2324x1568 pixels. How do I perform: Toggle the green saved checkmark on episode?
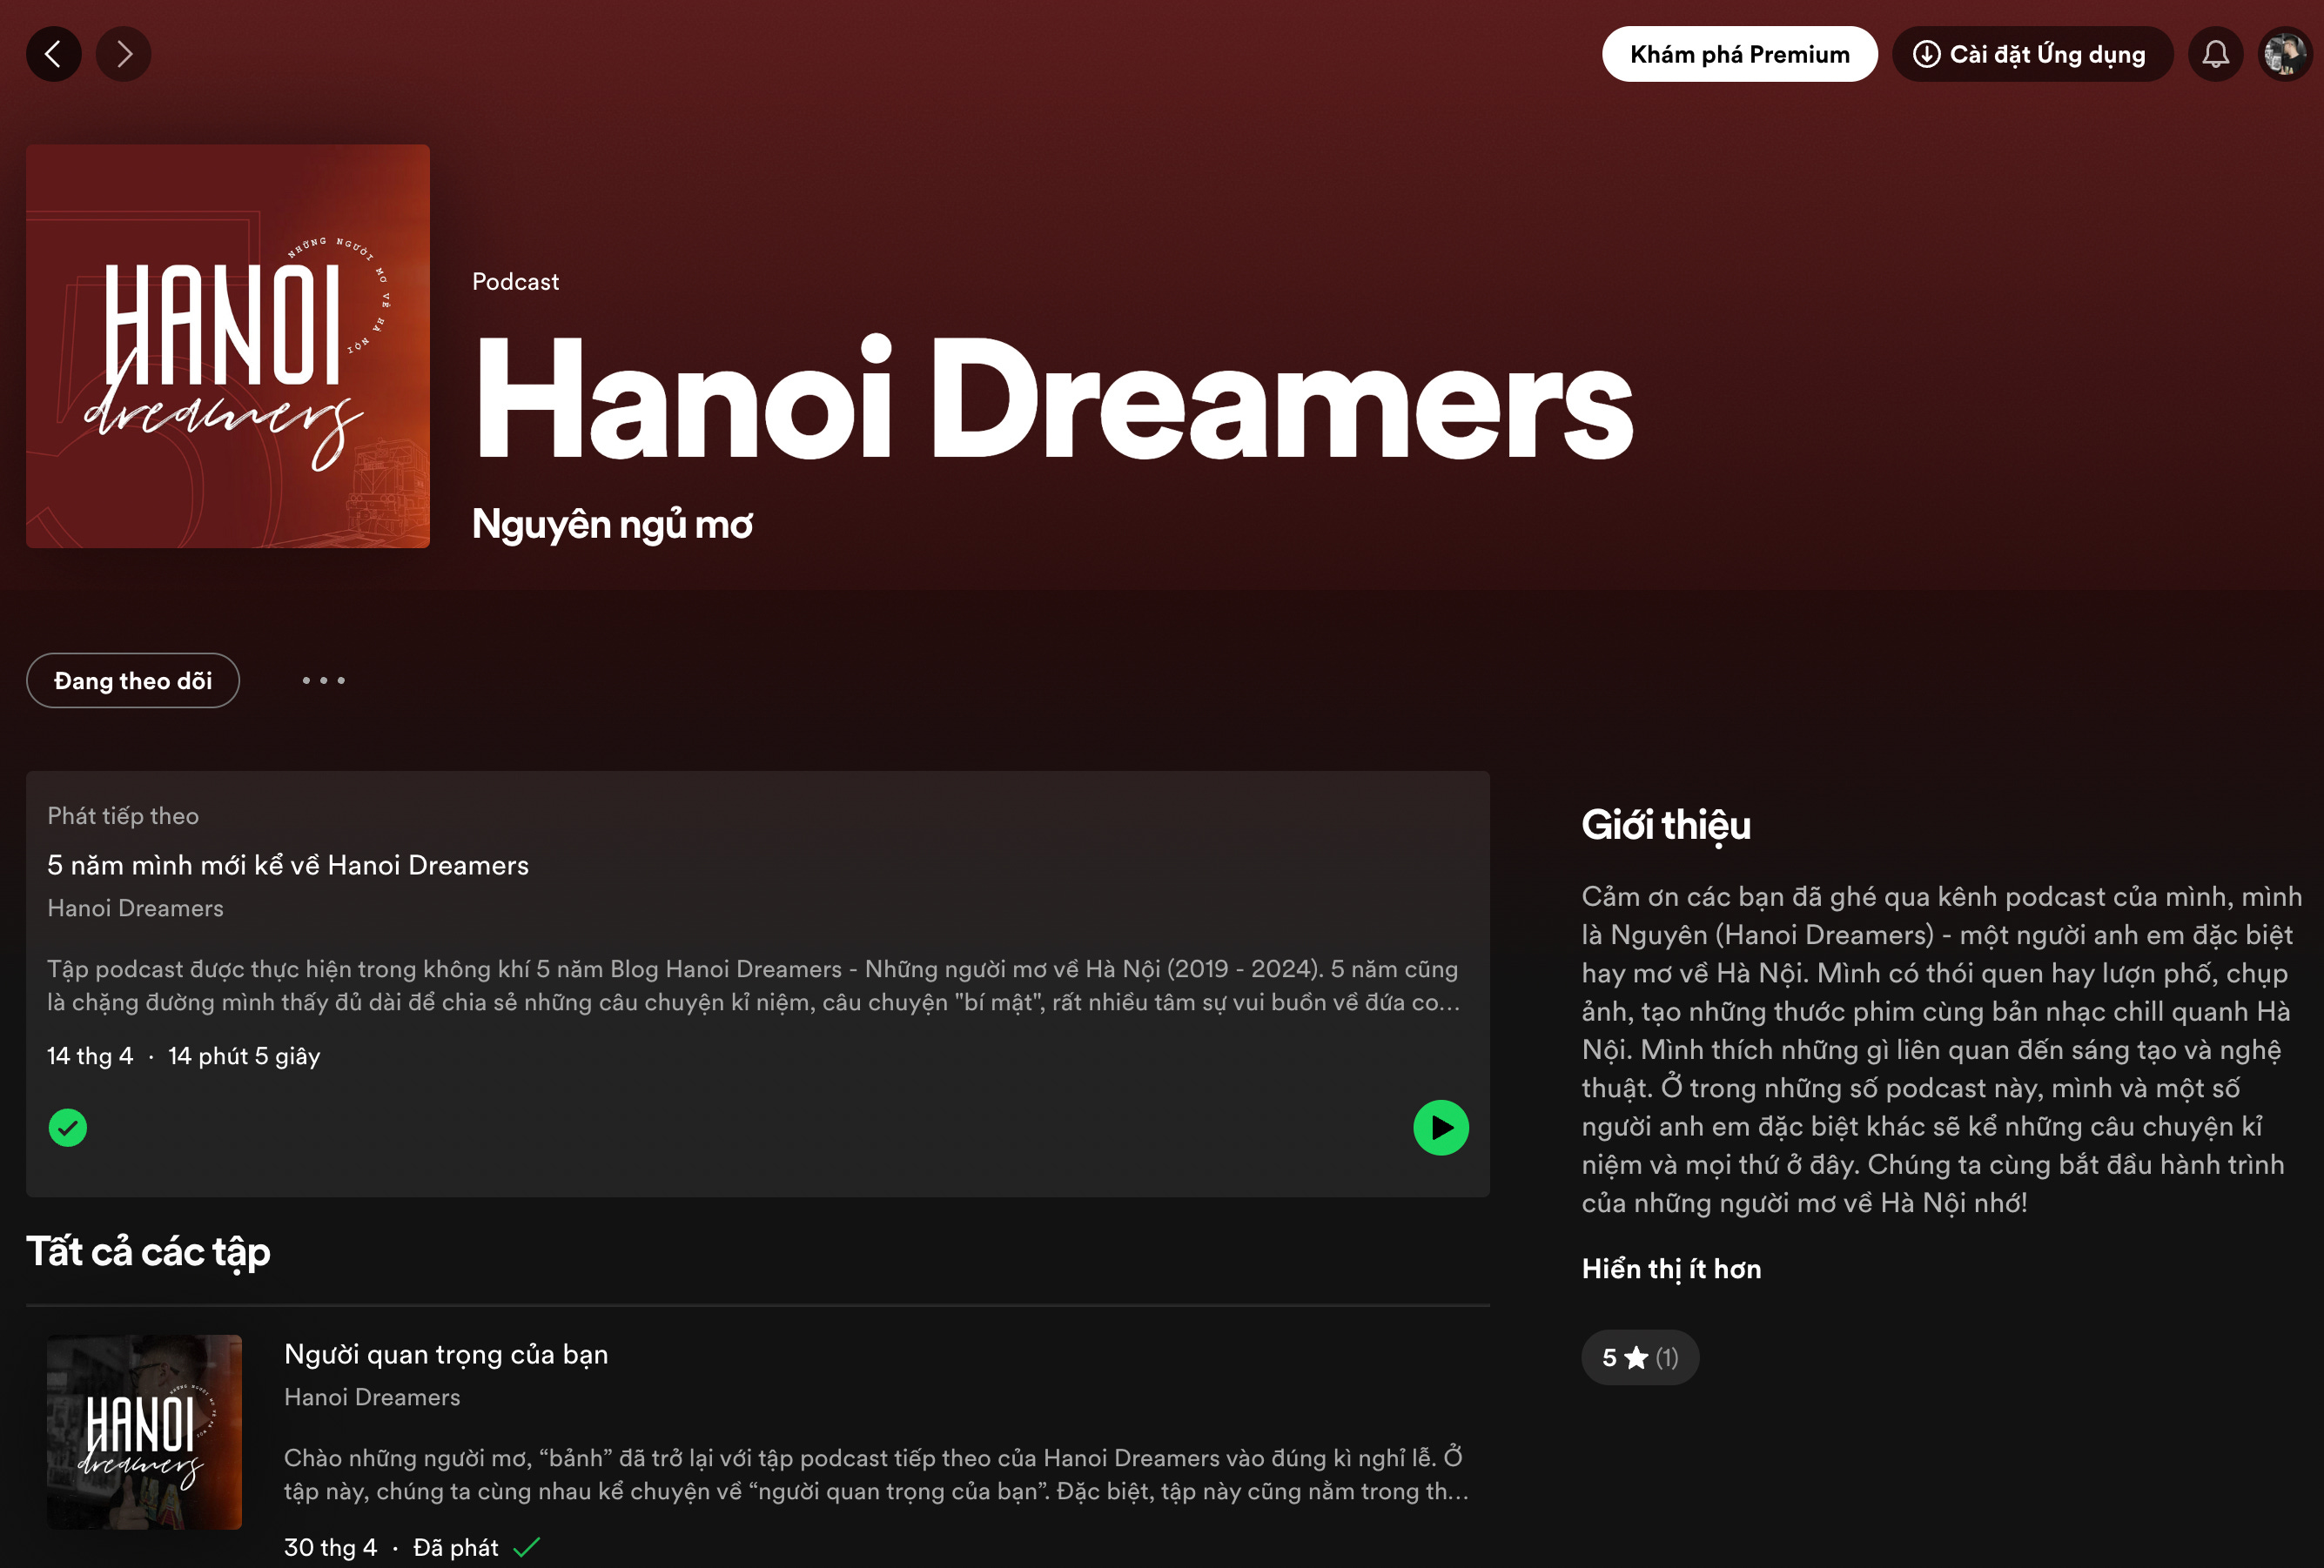[68, 1128]
